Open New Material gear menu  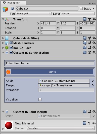point(94,123)
